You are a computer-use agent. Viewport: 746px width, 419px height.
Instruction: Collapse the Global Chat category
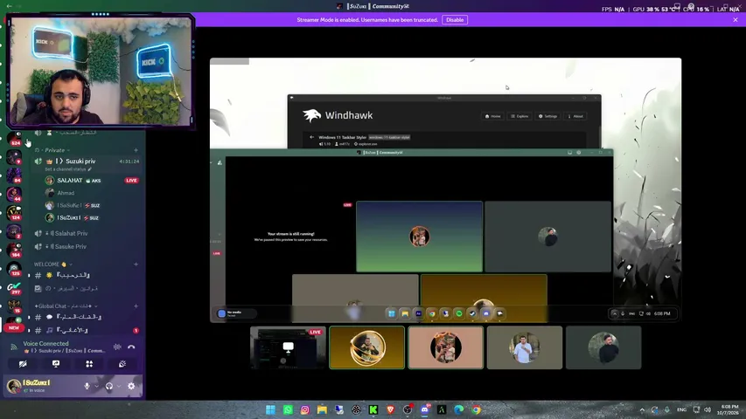click(x=66, y=306)
